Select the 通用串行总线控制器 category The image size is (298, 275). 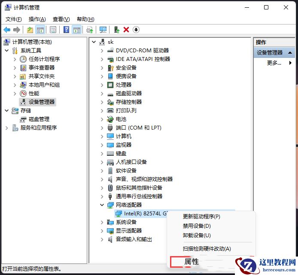pyautogui.click(x=139, y=196)
